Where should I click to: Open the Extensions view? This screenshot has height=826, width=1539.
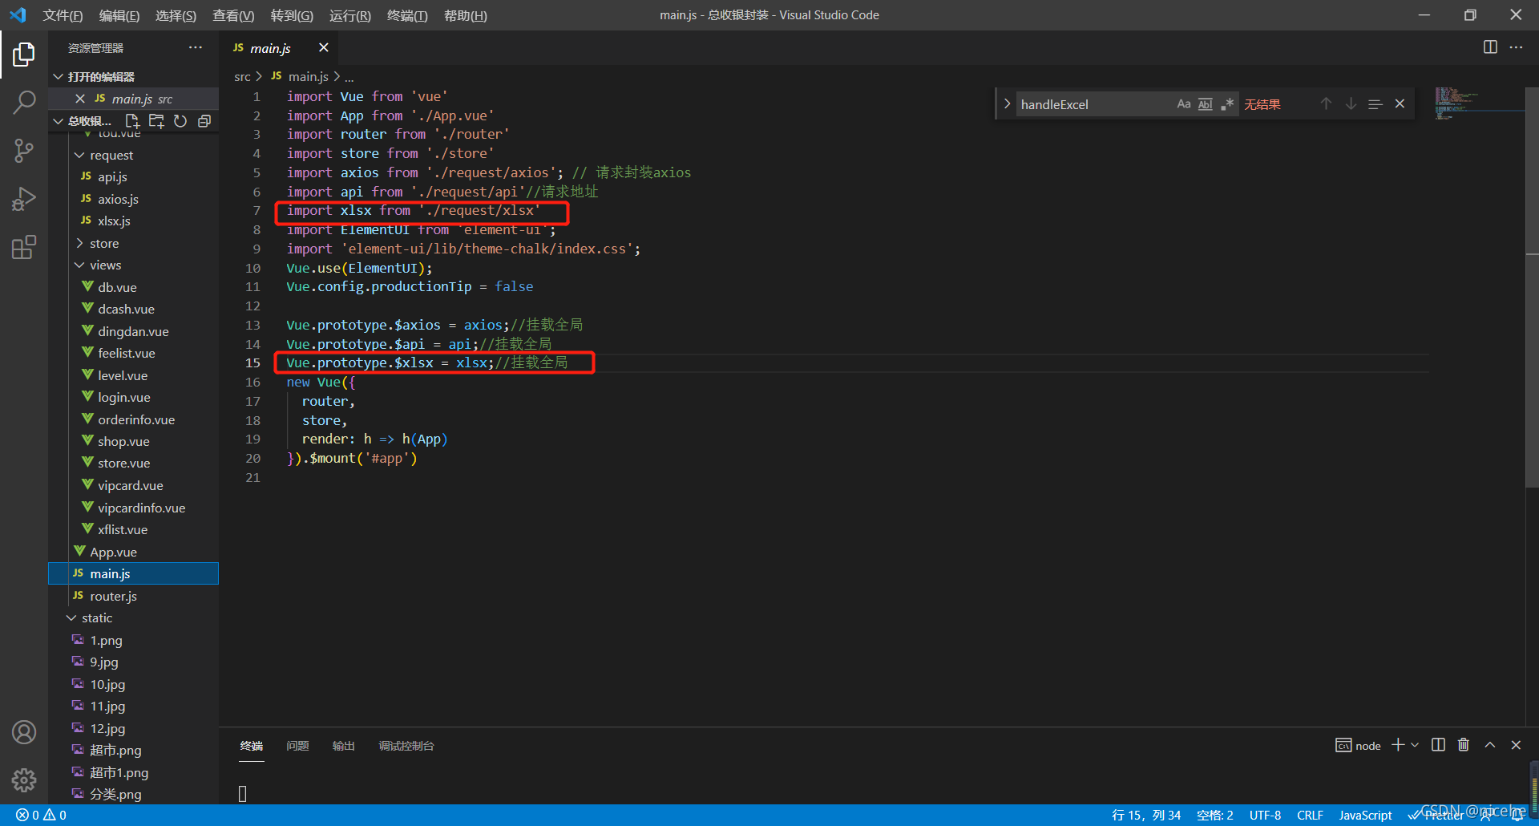coord(24,247)
